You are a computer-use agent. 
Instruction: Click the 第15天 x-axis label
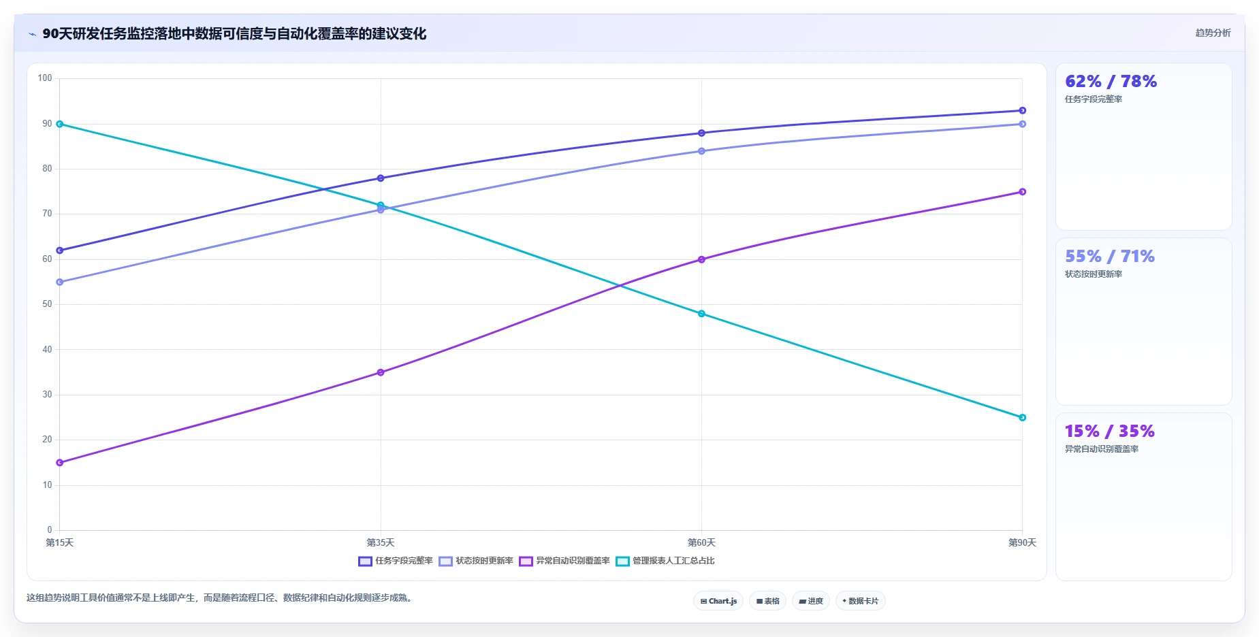click(x=60, y=542)
